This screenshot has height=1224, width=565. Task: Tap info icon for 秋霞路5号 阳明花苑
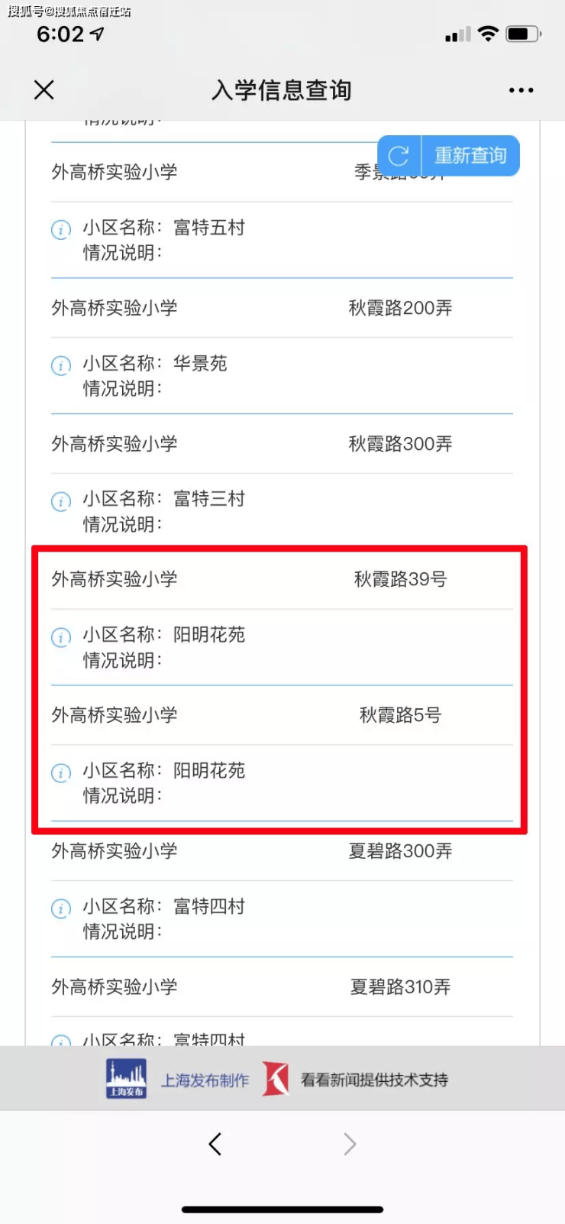[x=61, y=772]
